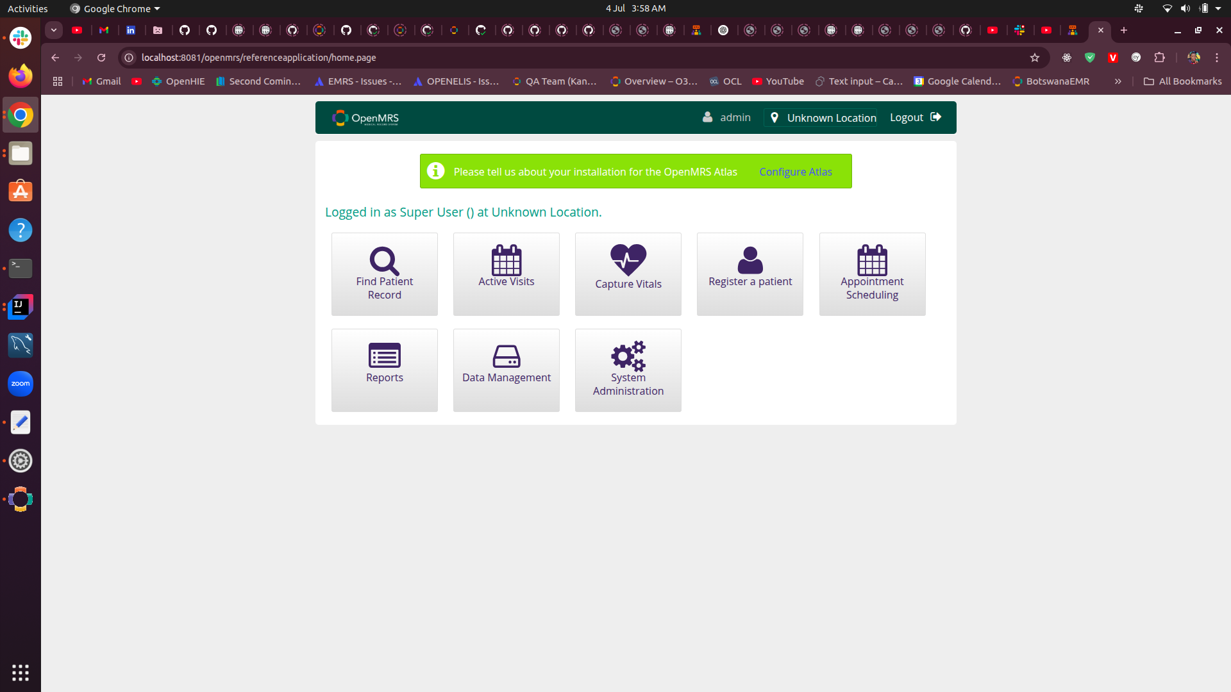Screen dimensions: 1231x692
Task: Open the clock and calendar panel
Action: [x=635, y=8]
